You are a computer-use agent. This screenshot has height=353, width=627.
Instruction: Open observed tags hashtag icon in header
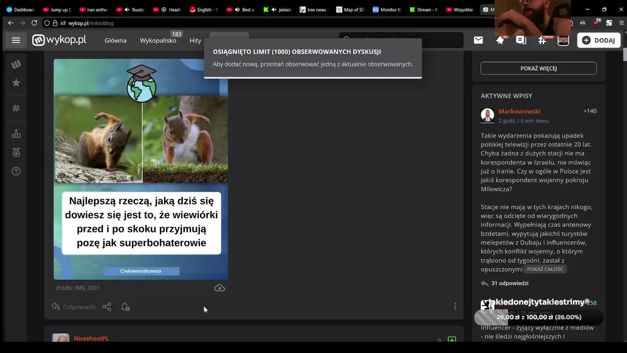(x=542, y=40)
